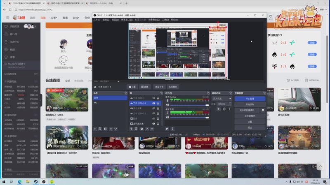Image resolution: width=330 pixels, height=185 pixels.
Task: Toggle visibility eye of 显示器采集 source
Action: coord(153,123)
